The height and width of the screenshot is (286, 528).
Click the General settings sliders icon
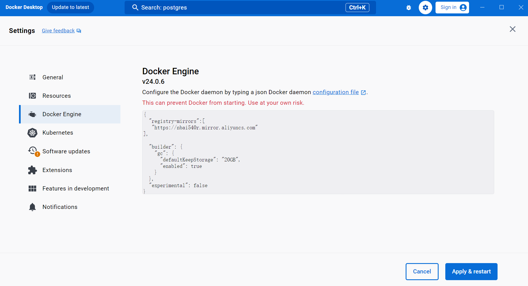click(x=32, y=77)
